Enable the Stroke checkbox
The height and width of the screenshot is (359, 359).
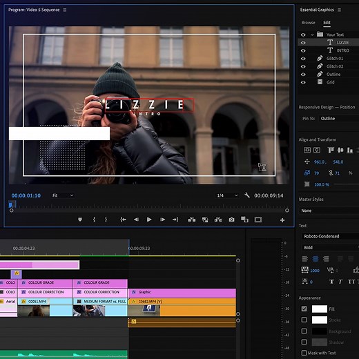click(304, 320)
